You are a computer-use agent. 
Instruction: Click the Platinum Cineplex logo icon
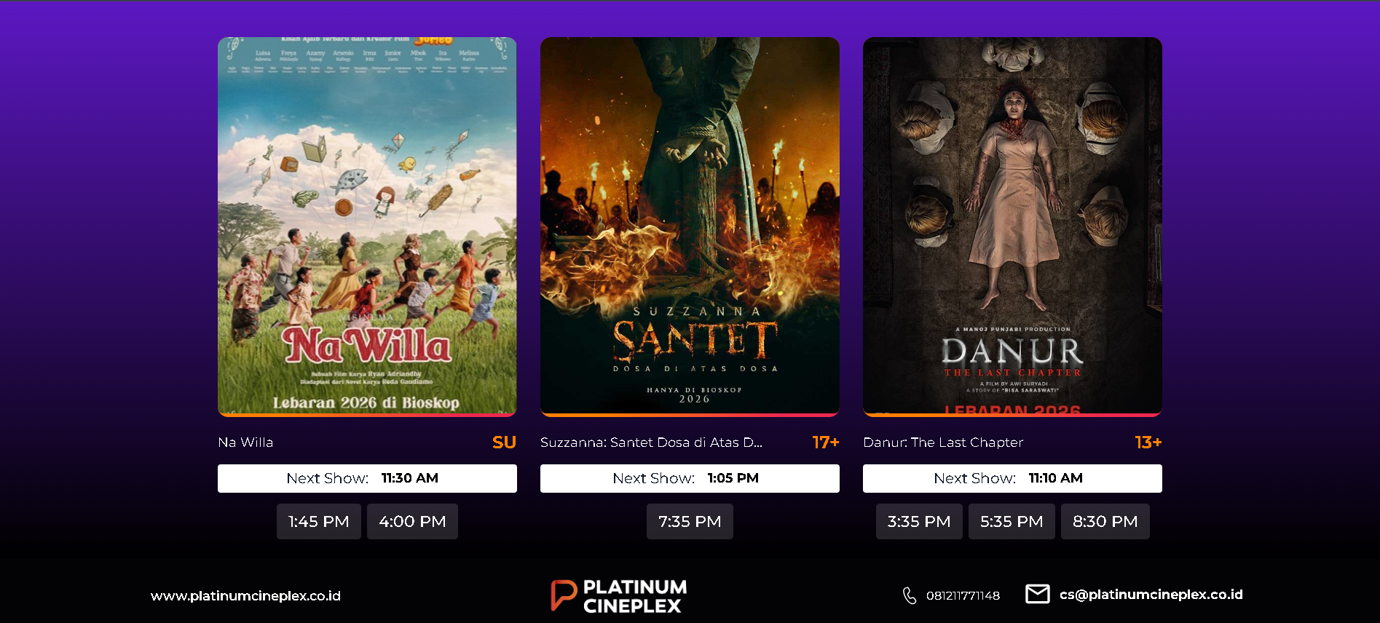click(564, 595)
